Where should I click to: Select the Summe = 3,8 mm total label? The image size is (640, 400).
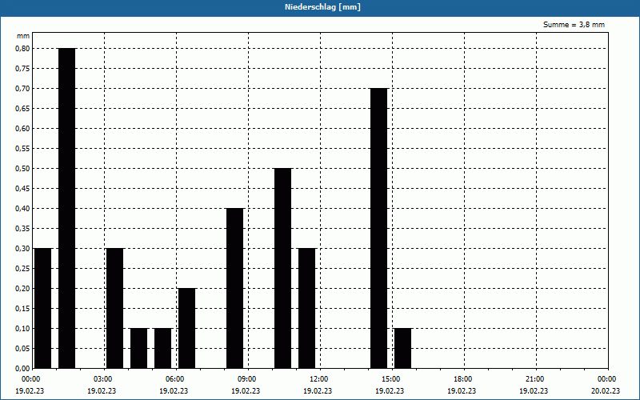(x=574, y=25)
